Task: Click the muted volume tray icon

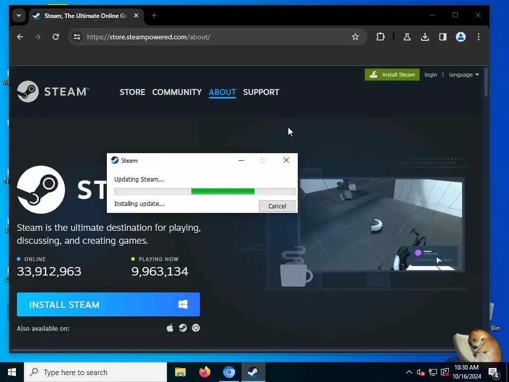Action: [x=421, y=372]
